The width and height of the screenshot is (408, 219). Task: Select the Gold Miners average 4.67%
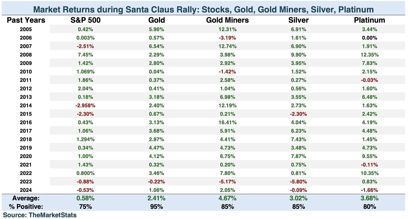tap(228, 198)
